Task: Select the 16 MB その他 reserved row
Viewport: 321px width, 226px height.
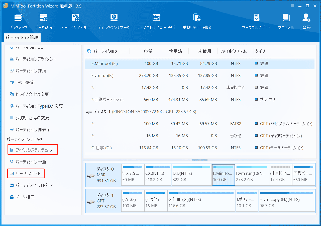Action: pyautogui.click(x=200, y=136)
